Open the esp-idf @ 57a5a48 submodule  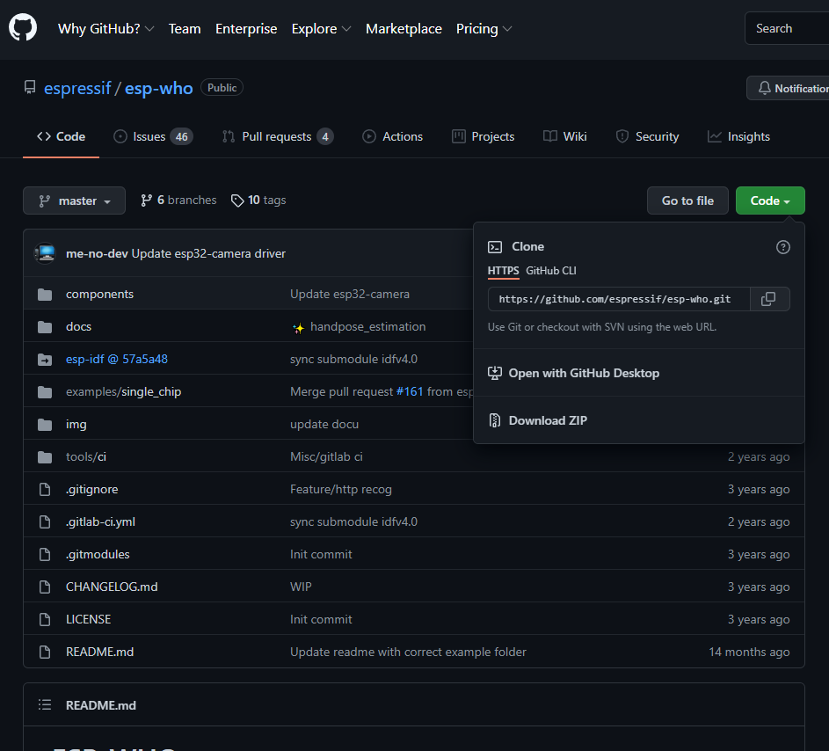tap(116, 359)
